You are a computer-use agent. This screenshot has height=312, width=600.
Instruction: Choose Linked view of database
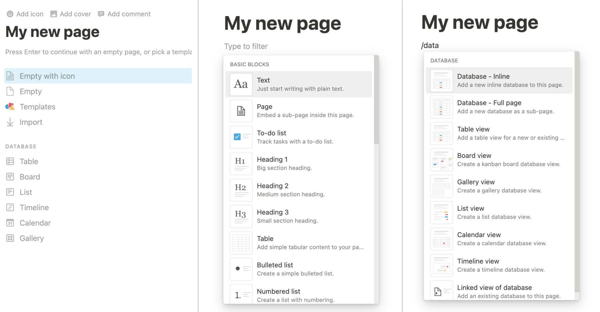(499, 291)
